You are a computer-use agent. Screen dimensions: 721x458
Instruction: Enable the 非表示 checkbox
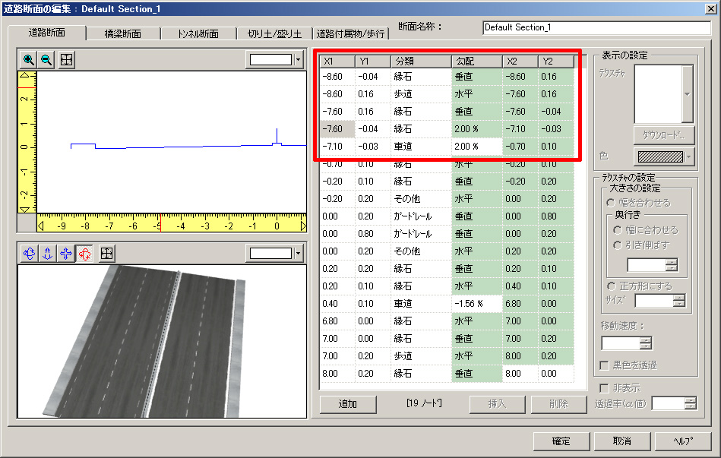click(604, 389)
